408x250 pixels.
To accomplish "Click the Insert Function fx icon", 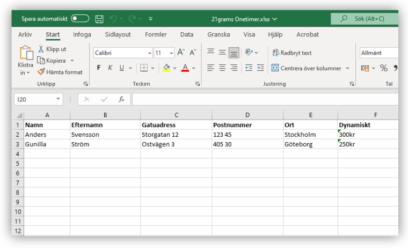I will click(121, 99).
